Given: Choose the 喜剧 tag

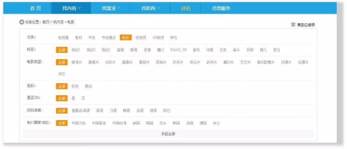Looking at the screenshot, I should [120, 50].
